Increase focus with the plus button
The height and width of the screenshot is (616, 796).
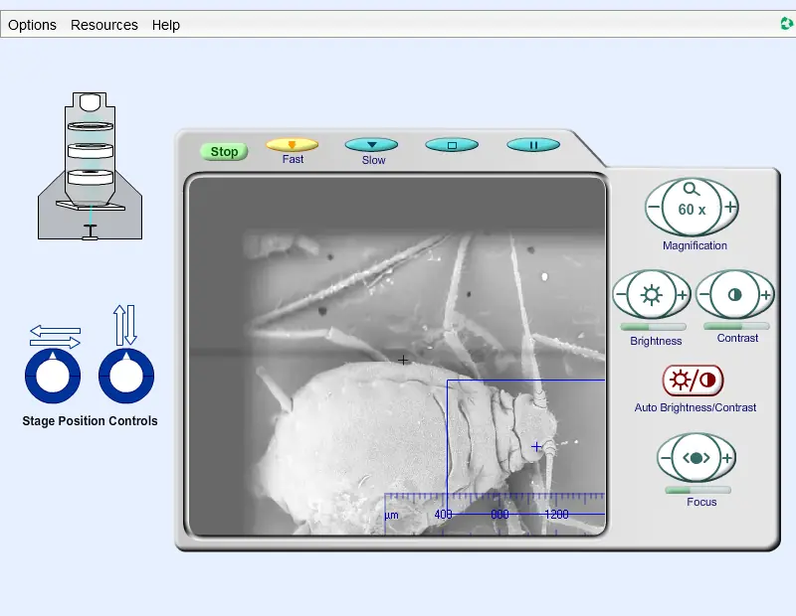pyautogui.click(x=727, y=458)
